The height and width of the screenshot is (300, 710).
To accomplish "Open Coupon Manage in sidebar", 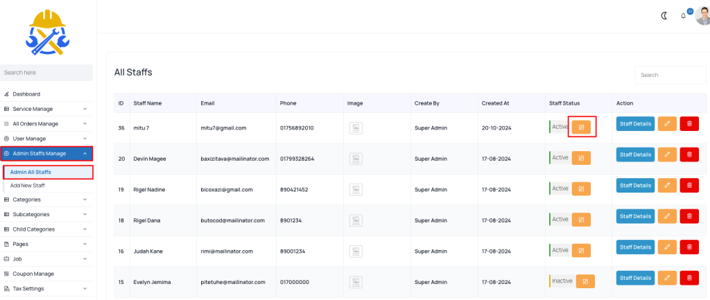I will (x=46, y=274).
